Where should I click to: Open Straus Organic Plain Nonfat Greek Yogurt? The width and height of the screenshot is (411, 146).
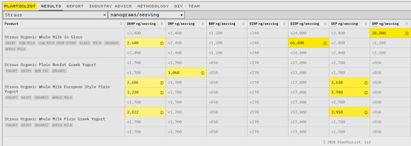point(50,64)
